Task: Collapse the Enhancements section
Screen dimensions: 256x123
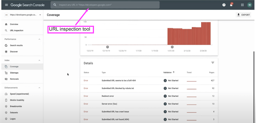Action: tap(39, 88)
